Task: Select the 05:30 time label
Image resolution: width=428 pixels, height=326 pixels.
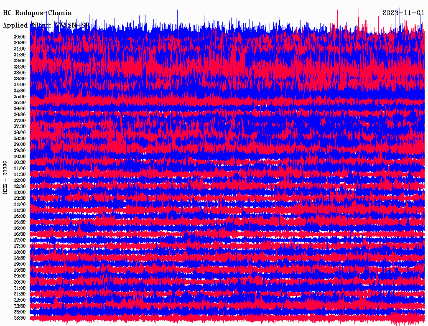Action: [19, 103]
